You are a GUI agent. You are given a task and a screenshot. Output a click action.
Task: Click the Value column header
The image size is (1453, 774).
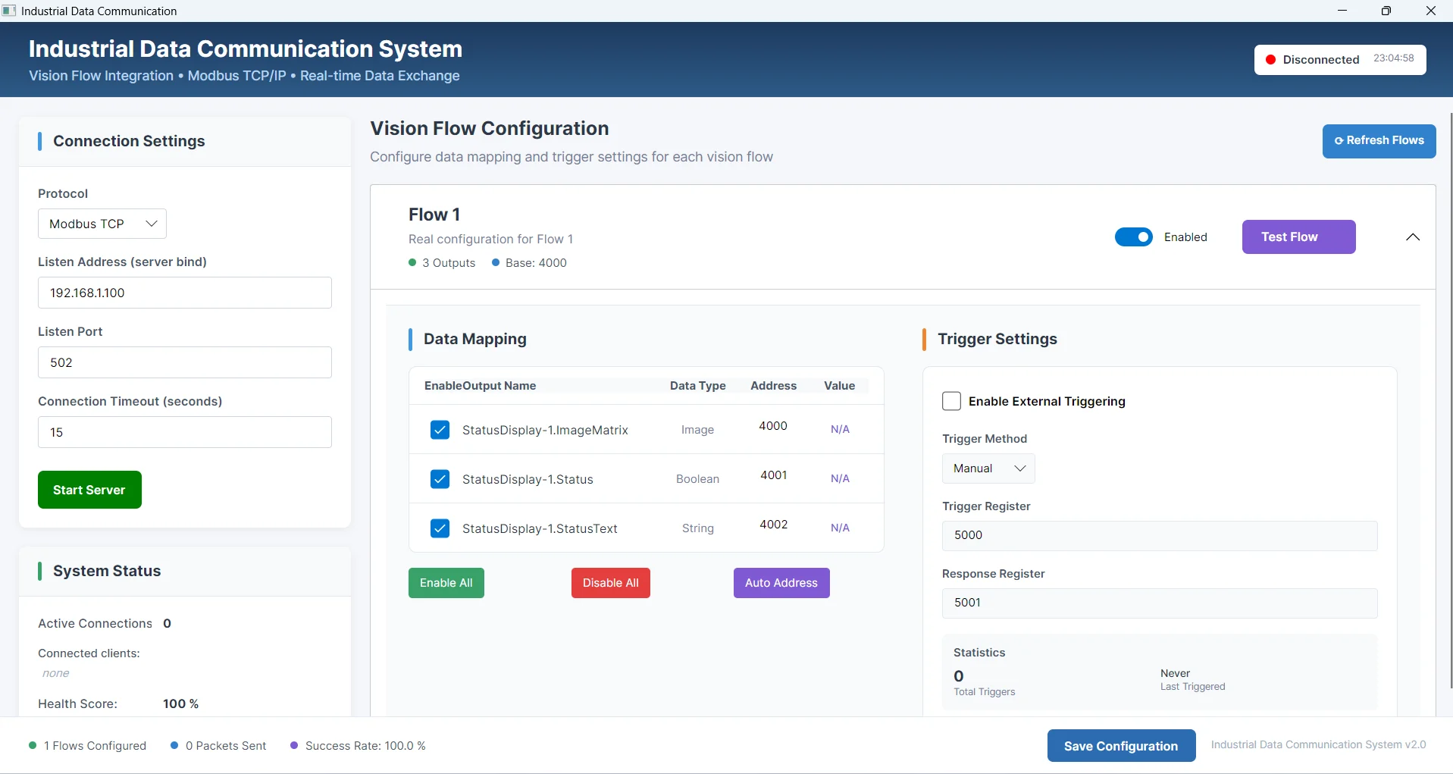839,386
